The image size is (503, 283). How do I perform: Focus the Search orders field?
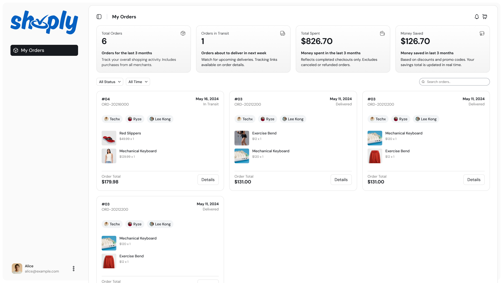[455, 82]
